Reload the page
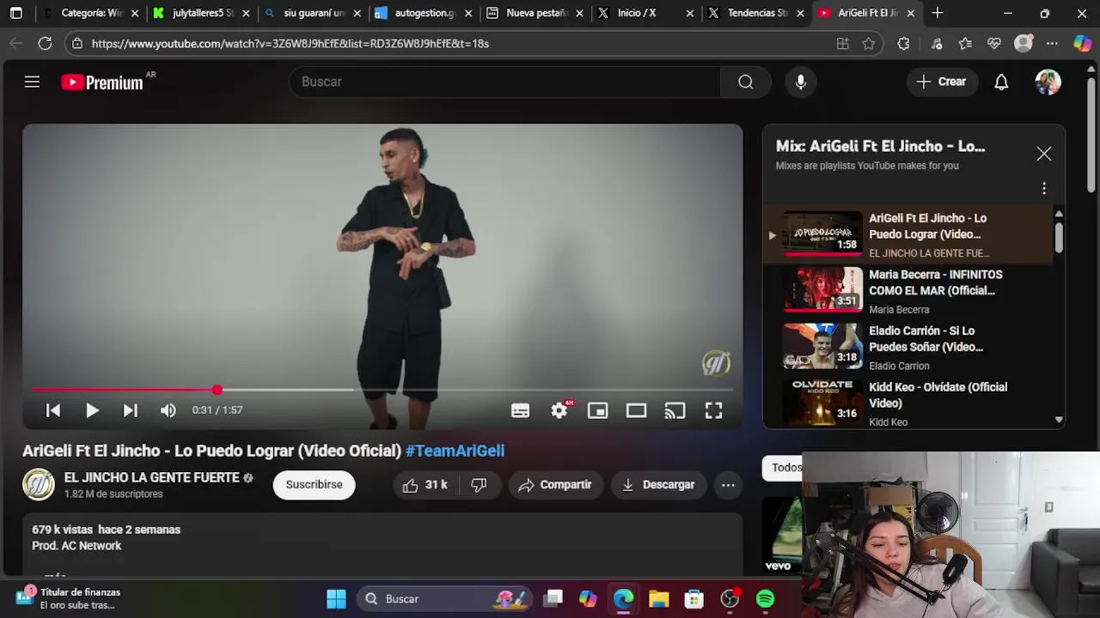The width and height of the screenshot is (1100, 618). click(45, 43)
